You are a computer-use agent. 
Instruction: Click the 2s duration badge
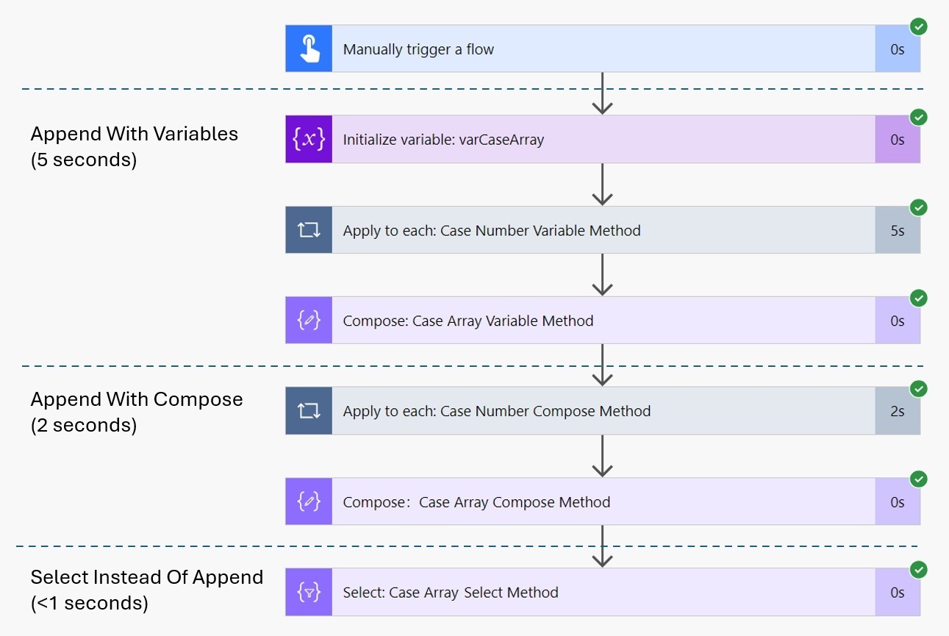897,412
